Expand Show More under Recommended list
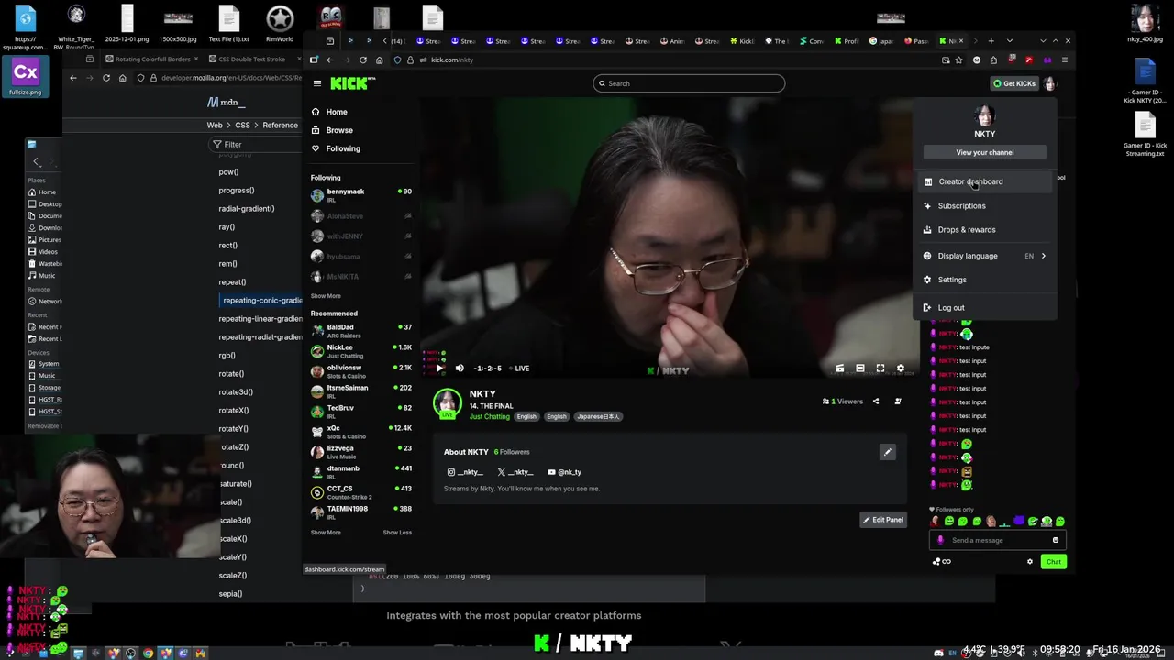The width and height of the screenshot is (1174, 660). coord(326,533)
